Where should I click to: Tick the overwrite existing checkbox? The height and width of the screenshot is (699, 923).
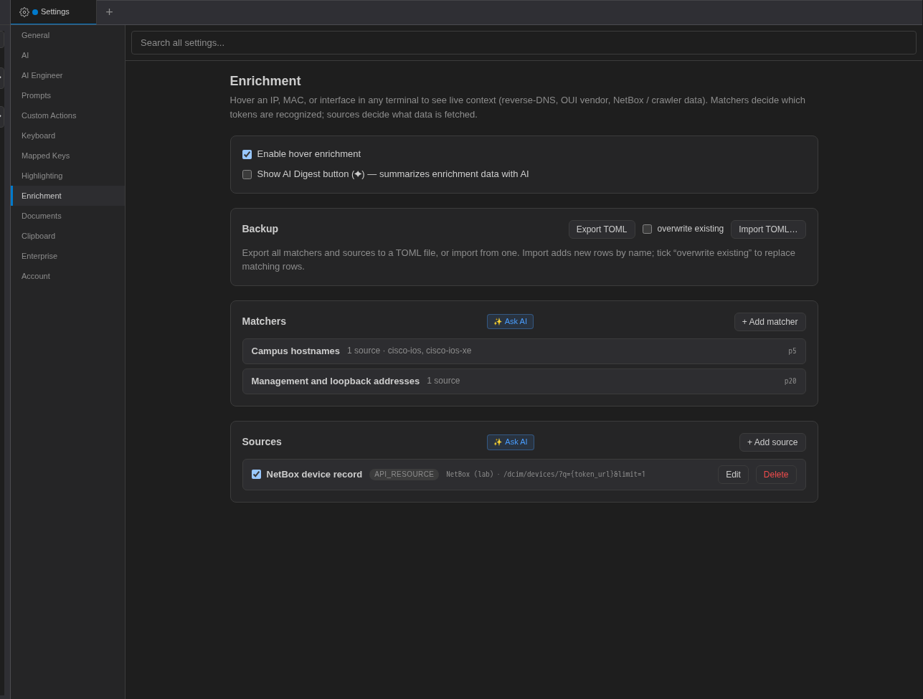[x=647, y=229]
